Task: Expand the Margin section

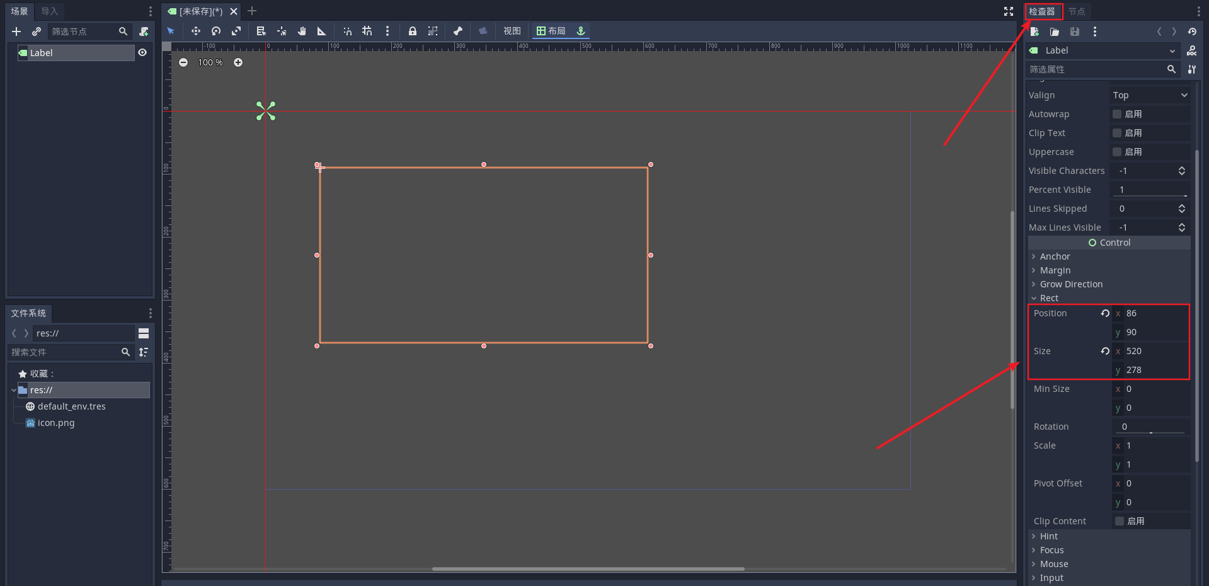Action: click(1109, 270)
